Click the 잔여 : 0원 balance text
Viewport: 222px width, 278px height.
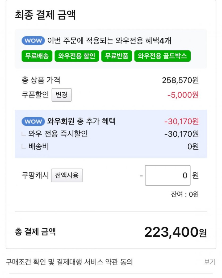pos(185,194)
